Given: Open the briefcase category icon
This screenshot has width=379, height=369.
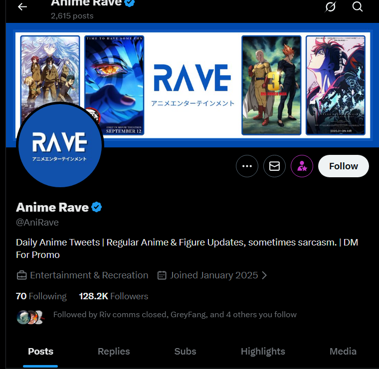Looking at the screenshot, I should click(x=22, y=275).
